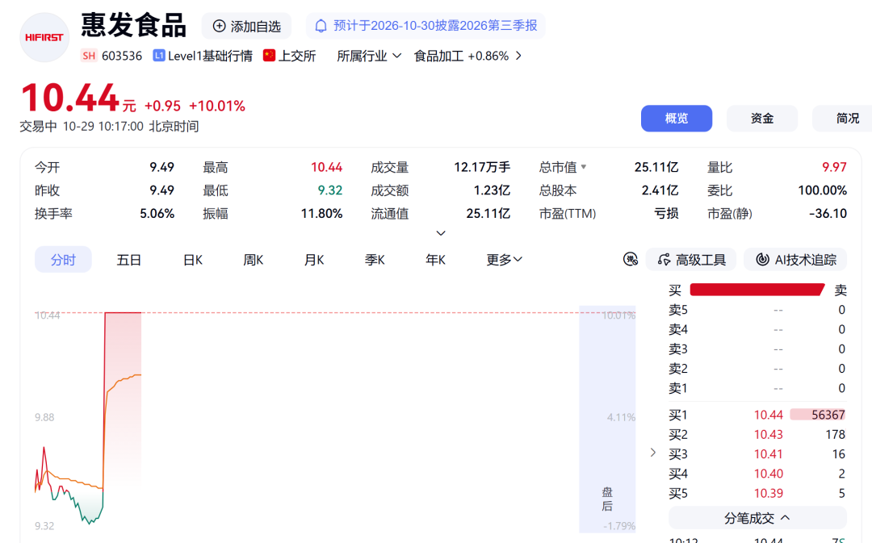Click the AI技术追踪 spiral icon
The width and height of the screenshot is (872, 543).
763,260
